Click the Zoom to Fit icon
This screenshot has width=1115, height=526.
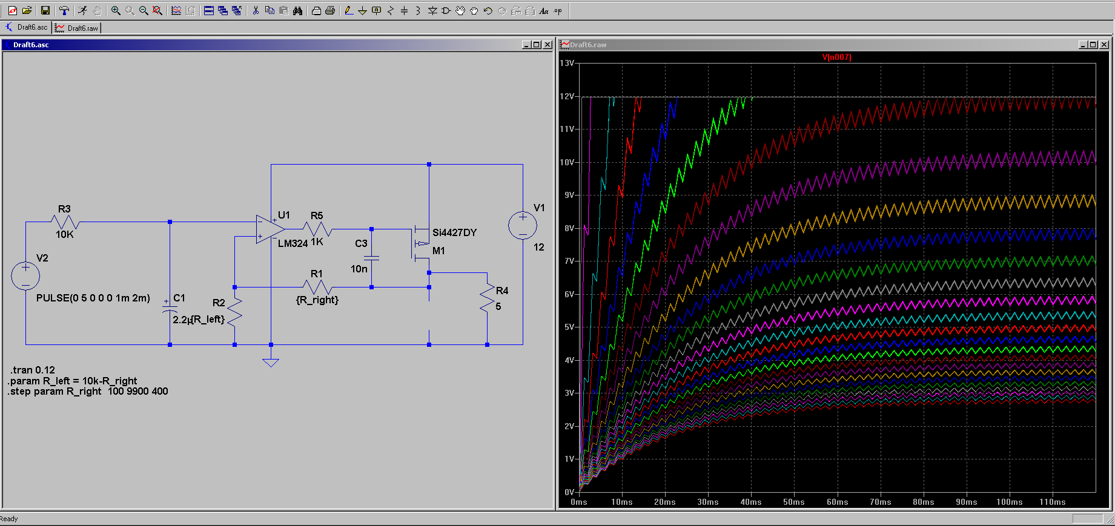point(157,10)
